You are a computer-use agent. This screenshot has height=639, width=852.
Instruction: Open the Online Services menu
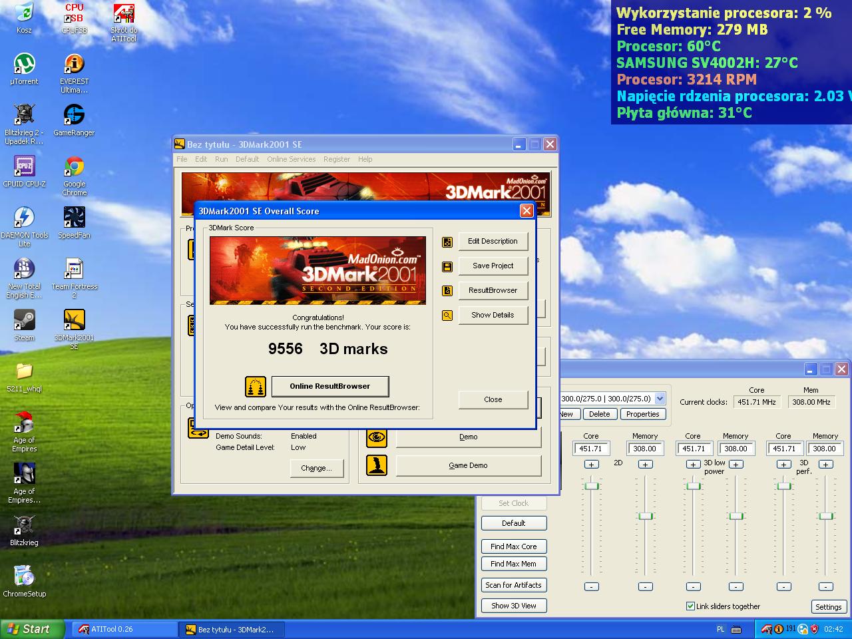coord(292,159)
